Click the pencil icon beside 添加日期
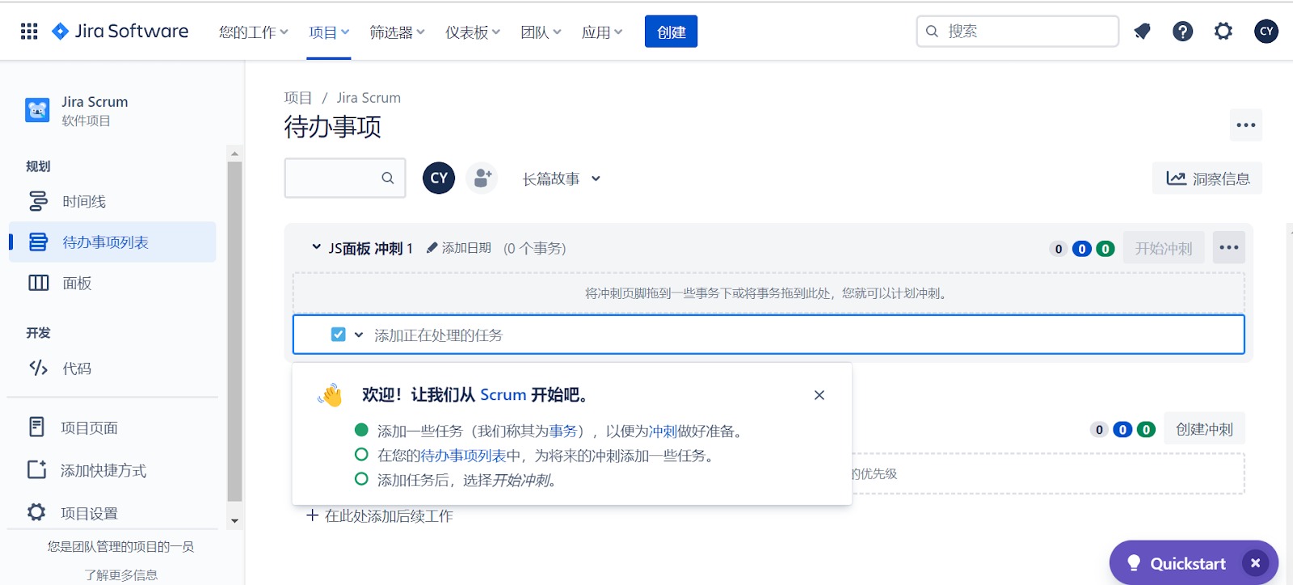The height and width of the screenshot is (585, 1293). (432, 248)
